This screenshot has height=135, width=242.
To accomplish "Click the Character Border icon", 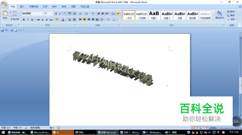I will pos(74,13).
